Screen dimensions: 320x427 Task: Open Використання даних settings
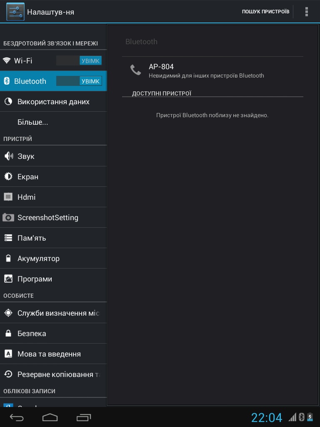click(53, 102)
